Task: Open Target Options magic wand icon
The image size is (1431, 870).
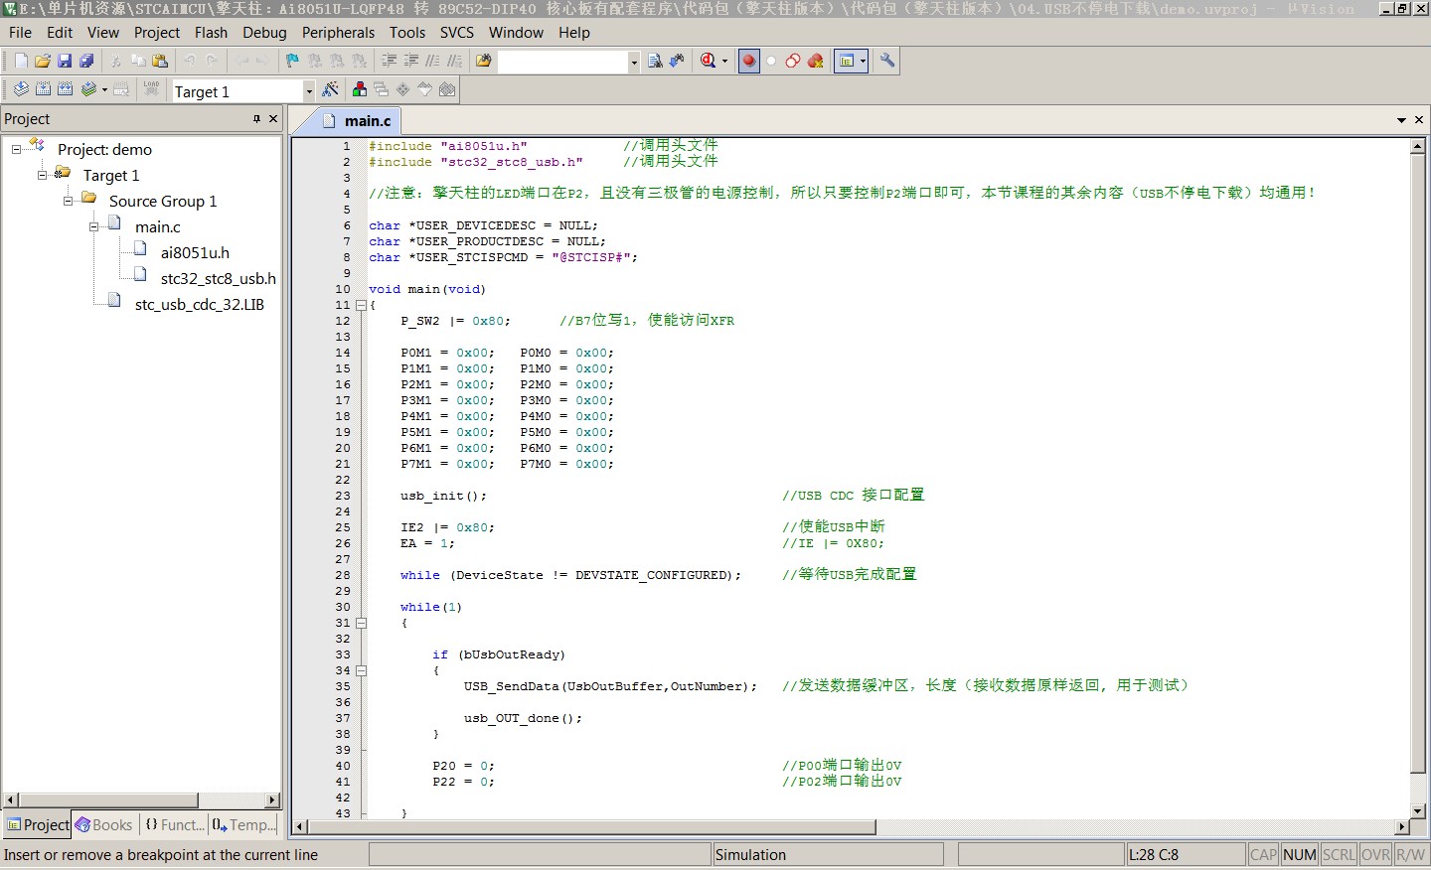Action: (331, 90)
